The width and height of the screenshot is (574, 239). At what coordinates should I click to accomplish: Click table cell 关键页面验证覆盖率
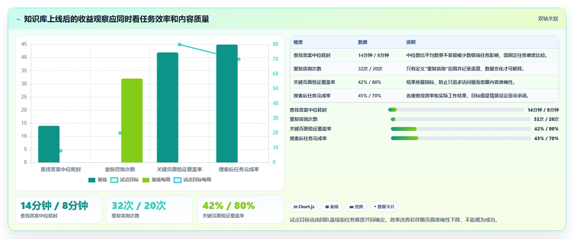click(x=314, y=82)
